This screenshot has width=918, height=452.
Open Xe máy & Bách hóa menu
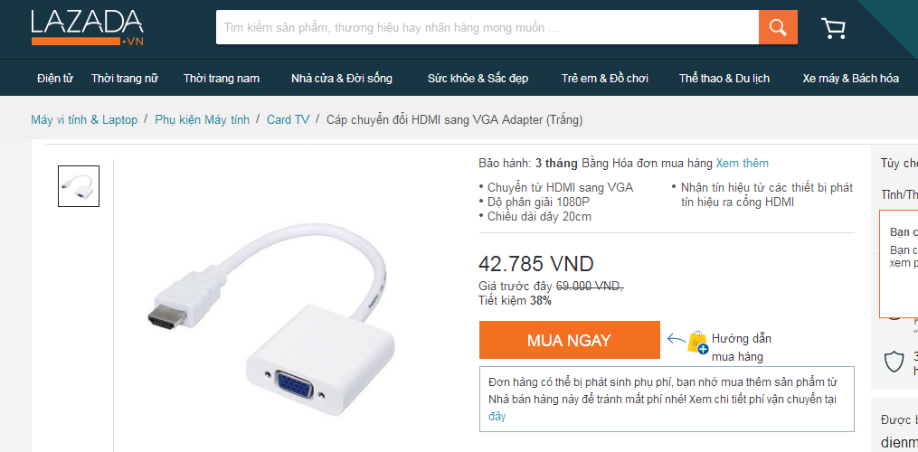coord(851,79)
